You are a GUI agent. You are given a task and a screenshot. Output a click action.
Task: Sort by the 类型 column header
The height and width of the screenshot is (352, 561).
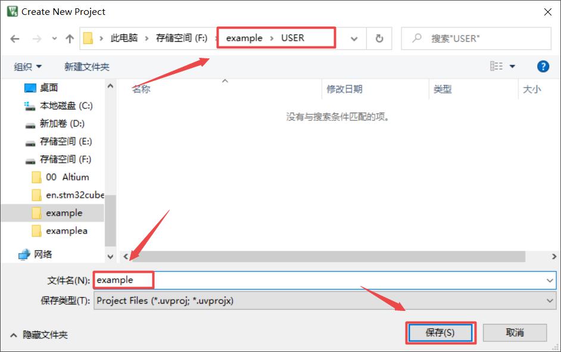tap(442, 89)
